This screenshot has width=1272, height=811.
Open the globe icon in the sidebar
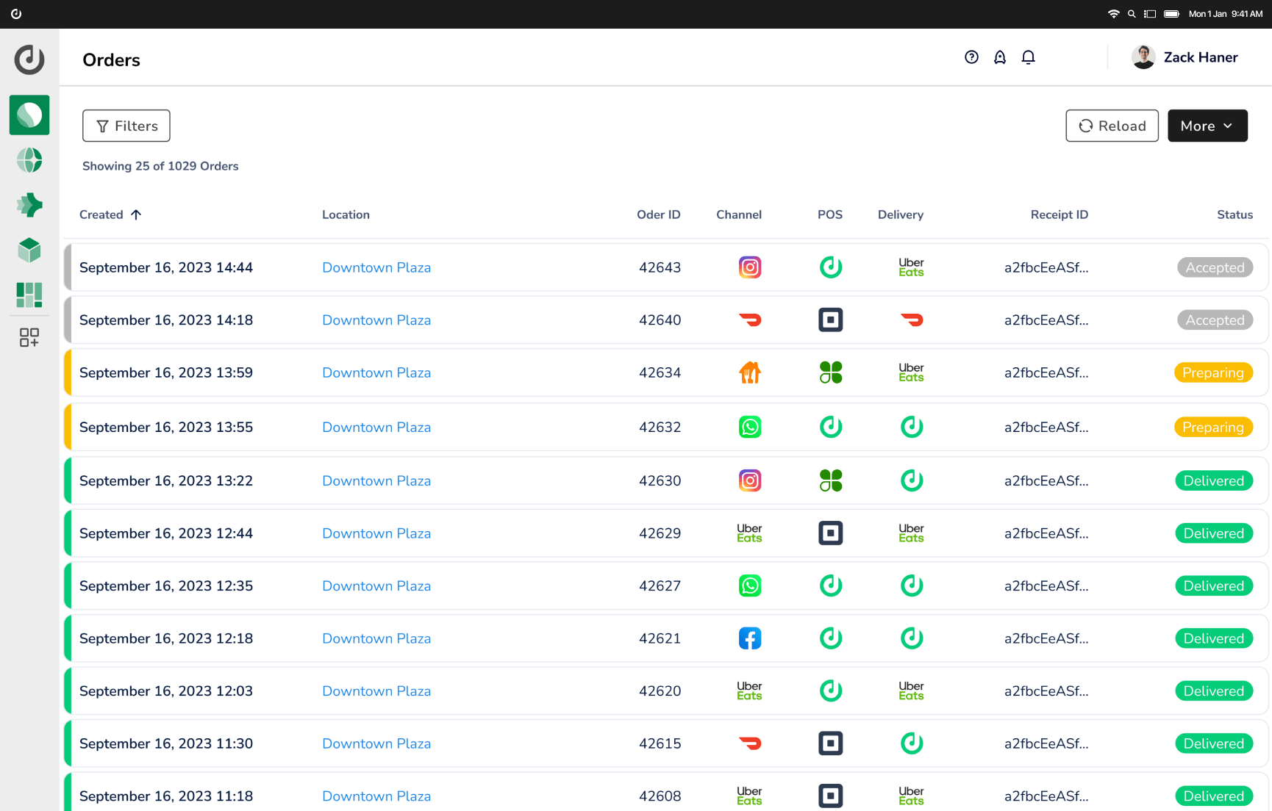tap(29, 160)
